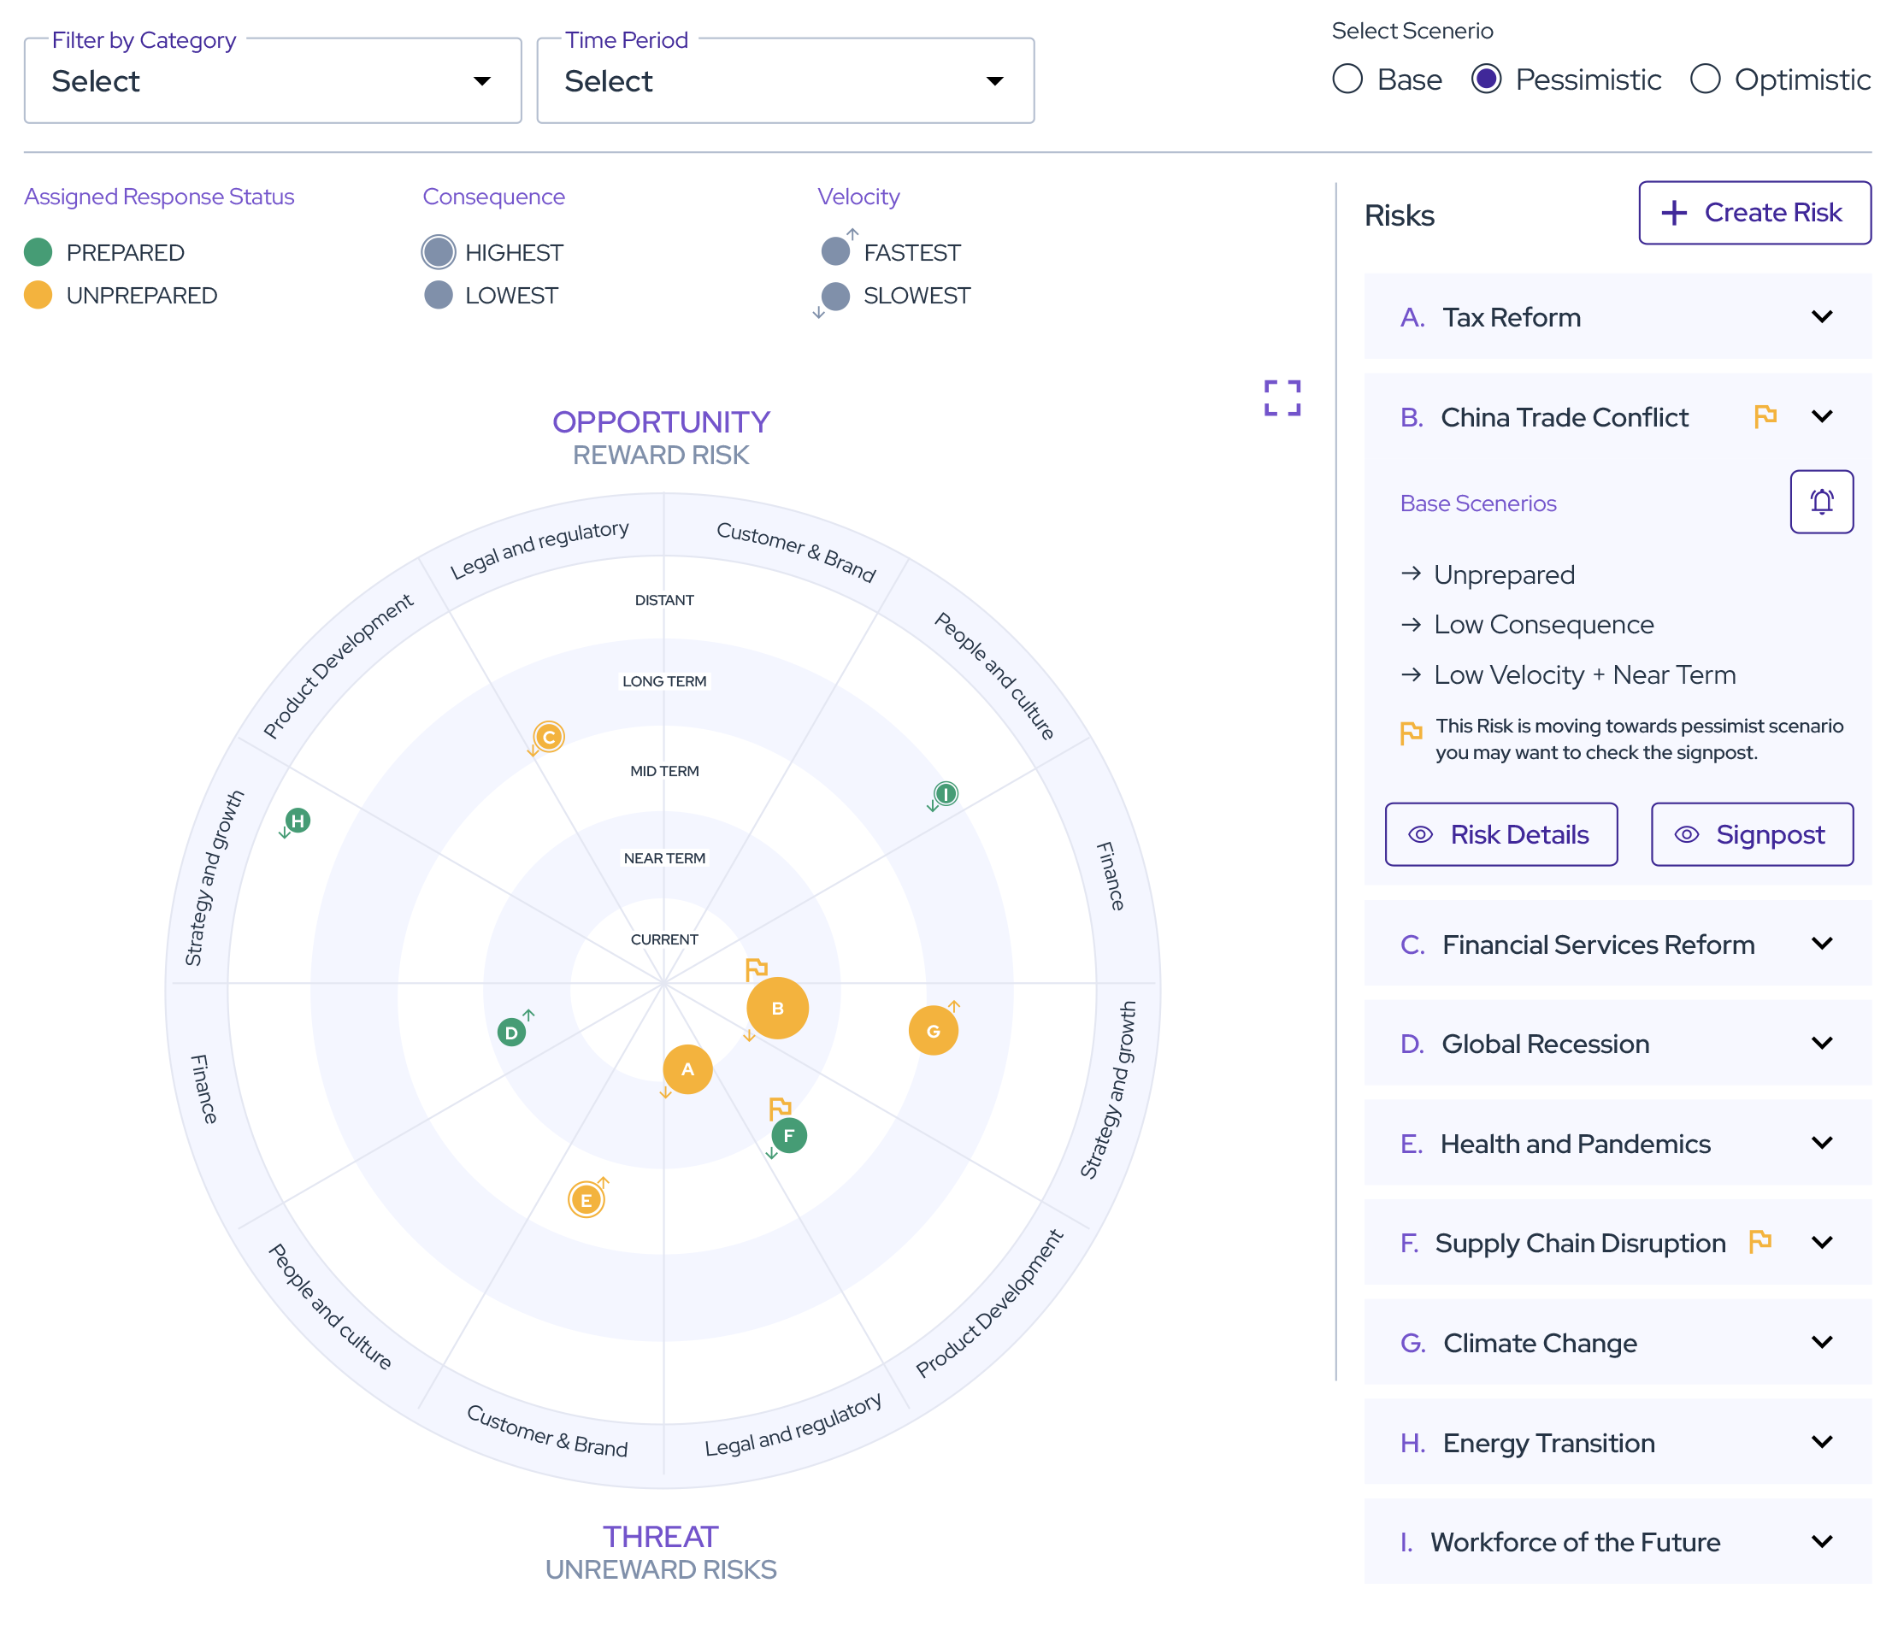1898x1636 pixels.
Task: Click the fullscreen expand icon
Action: [x=1282, y=397]
